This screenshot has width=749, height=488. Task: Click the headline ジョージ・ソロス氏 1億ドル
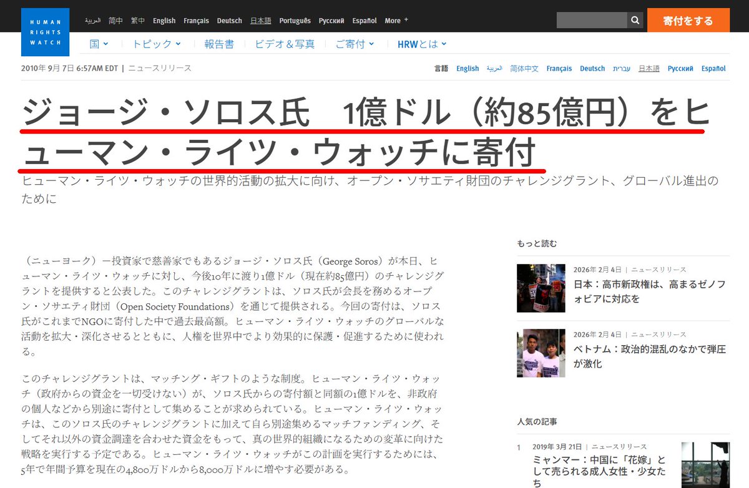click(x=365, y=133)
